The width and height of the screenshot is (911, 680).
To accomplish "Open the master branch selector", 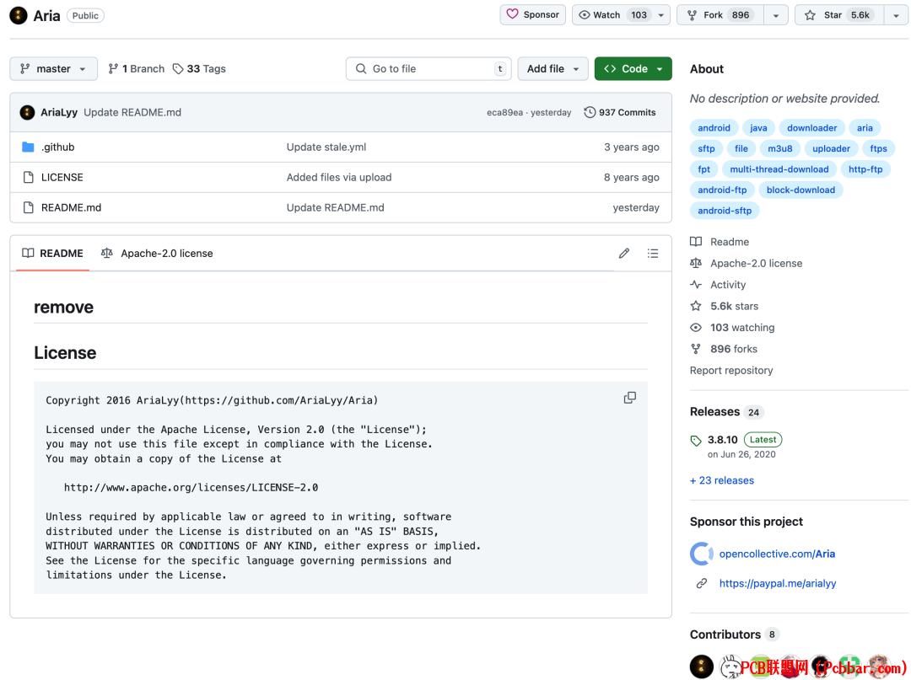I will click(x=53, y=68).
